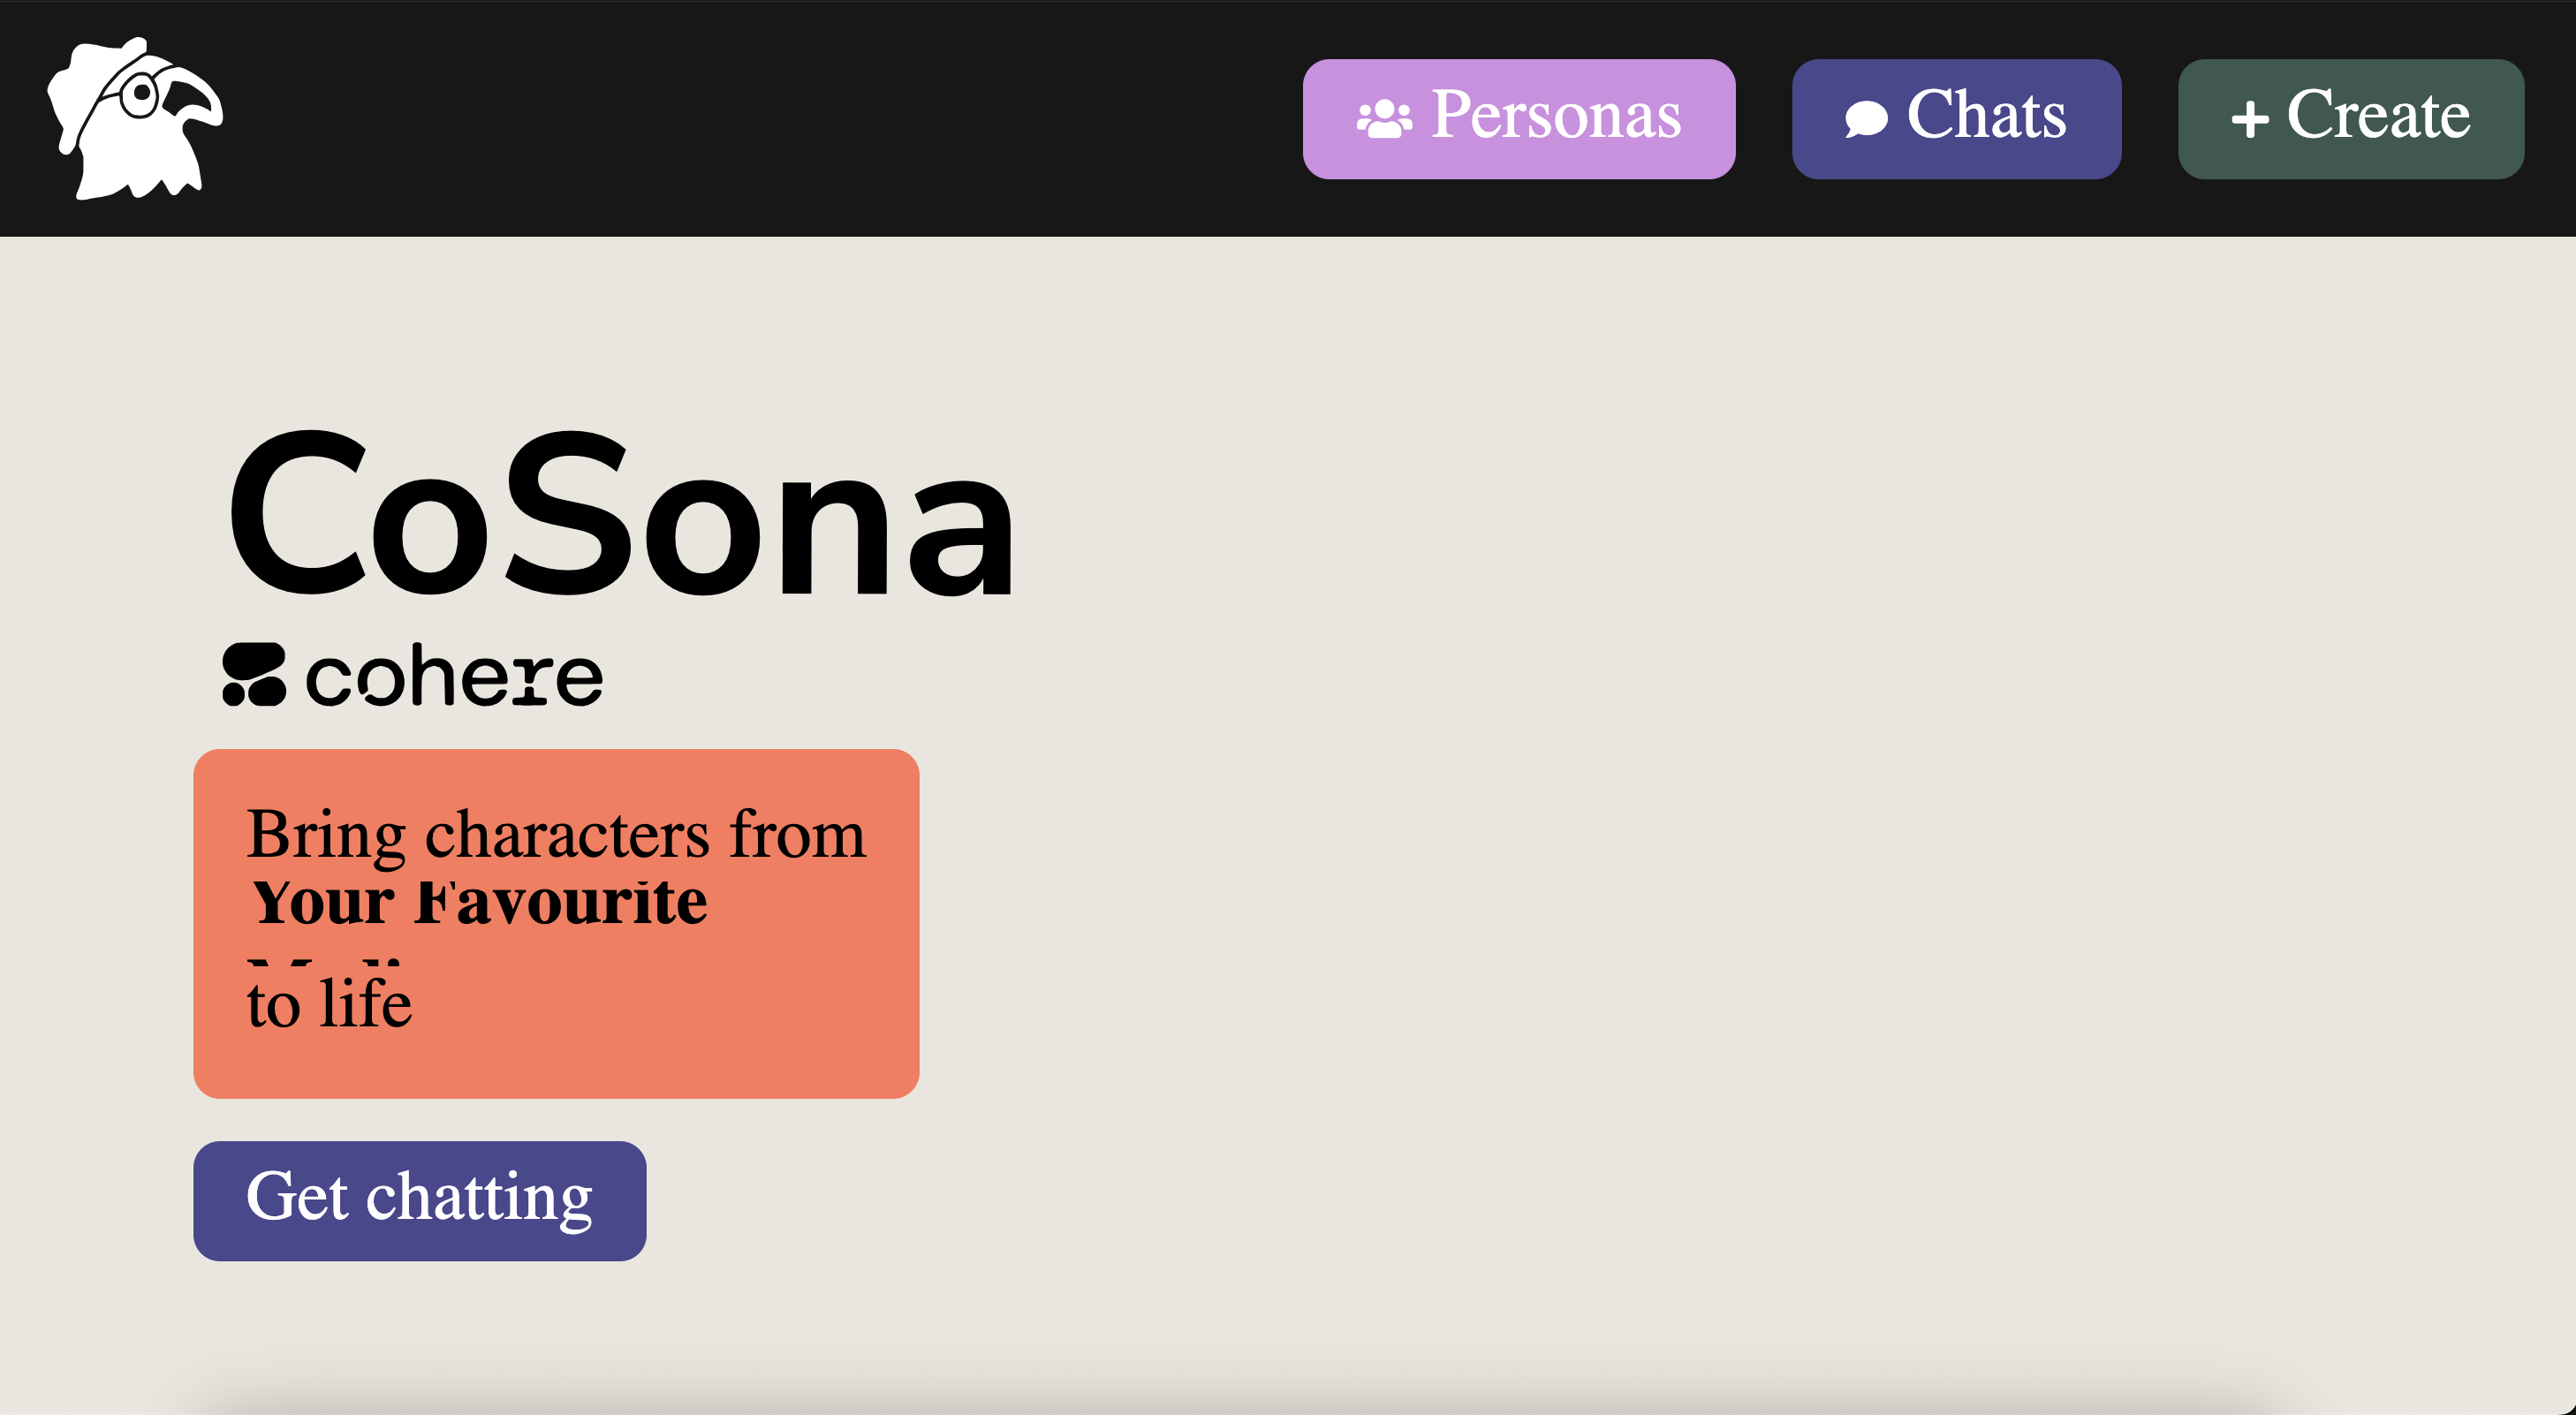The width and height of the screenshot is (2576, 1415).
Task: Select the Create text in navbar
Action: (2378, 115)
